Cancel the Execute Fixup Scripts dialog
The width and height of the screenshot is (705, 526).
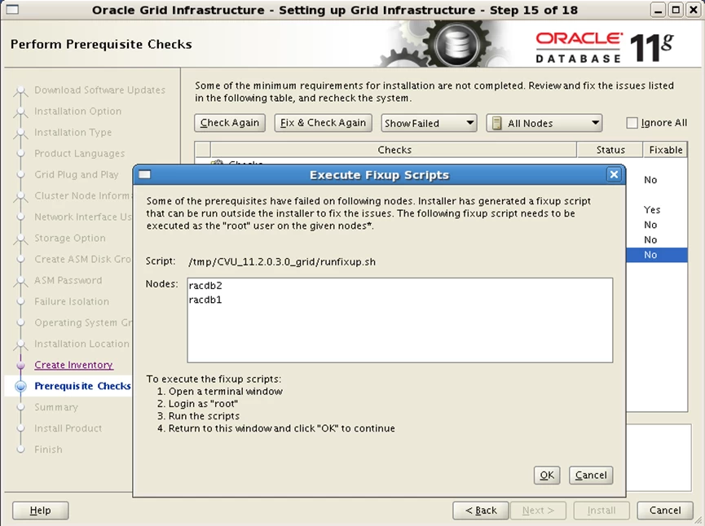(x=591, y=476)
